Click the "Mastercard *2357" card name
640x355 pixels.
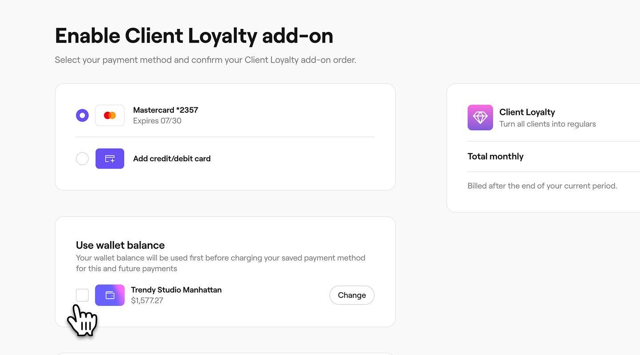(x=165, y=110)
